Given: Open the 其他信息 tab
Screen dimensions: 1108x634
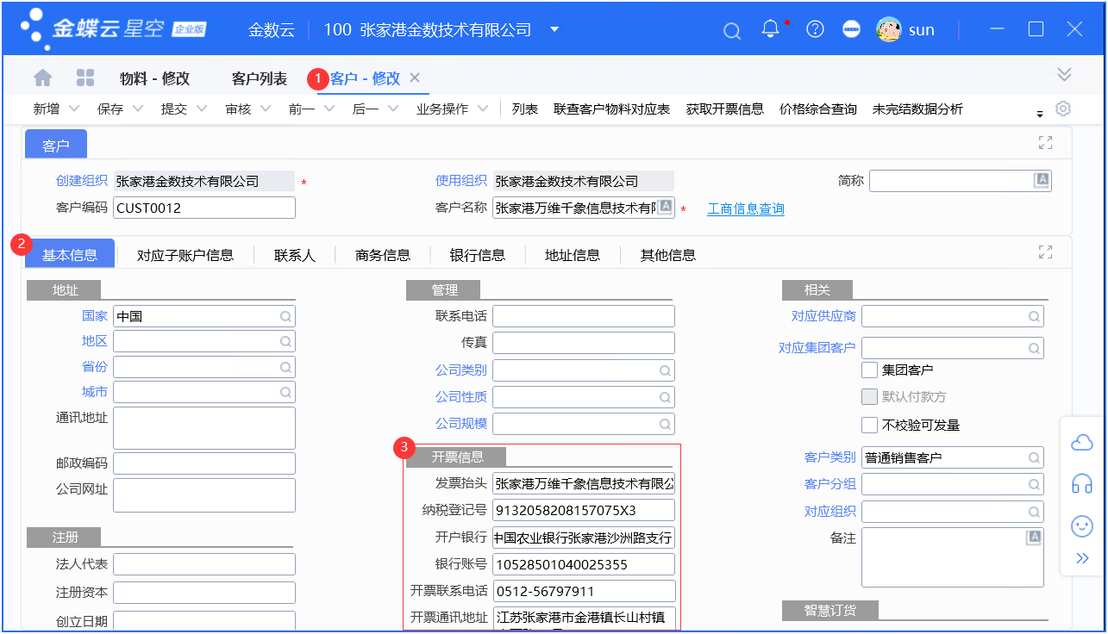Looking at the screenshot, I should [668, 255].
